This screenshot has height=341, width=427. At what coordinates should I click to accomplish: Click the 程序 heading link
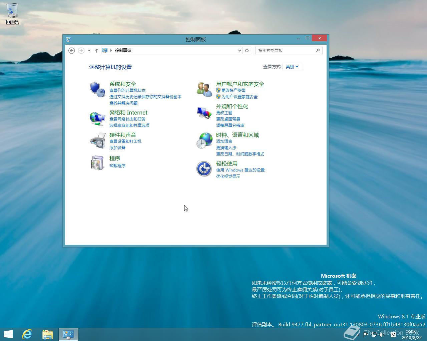pyautogui.click(x=115, y=158)
